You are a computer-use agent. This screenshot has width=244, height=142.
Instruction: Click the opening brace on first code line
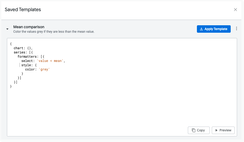[x=11, y=44]
